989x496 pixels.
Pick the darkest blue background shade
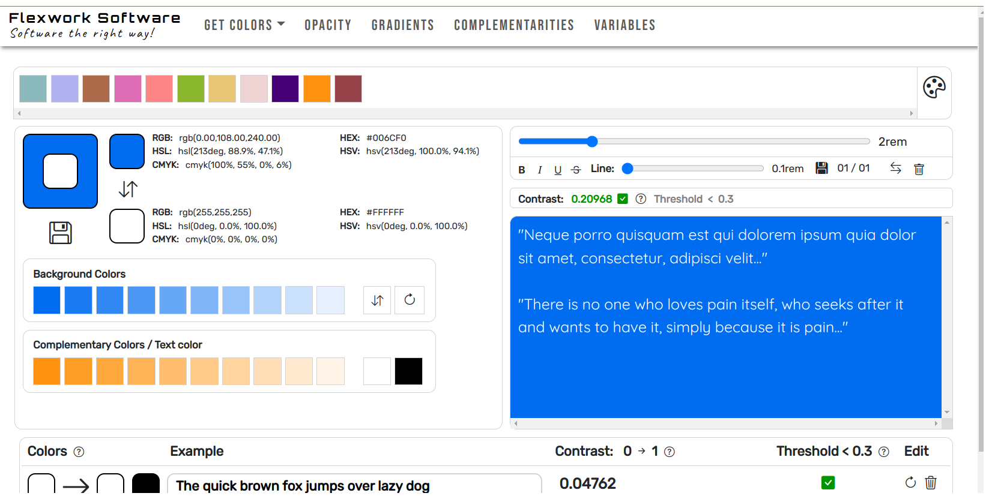click(47, 300)
